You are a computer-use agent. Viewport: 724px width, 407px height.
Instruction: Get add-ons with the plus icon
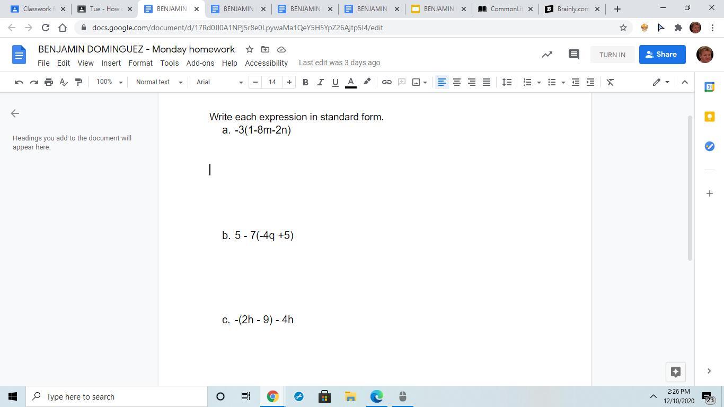pos(710,193)
